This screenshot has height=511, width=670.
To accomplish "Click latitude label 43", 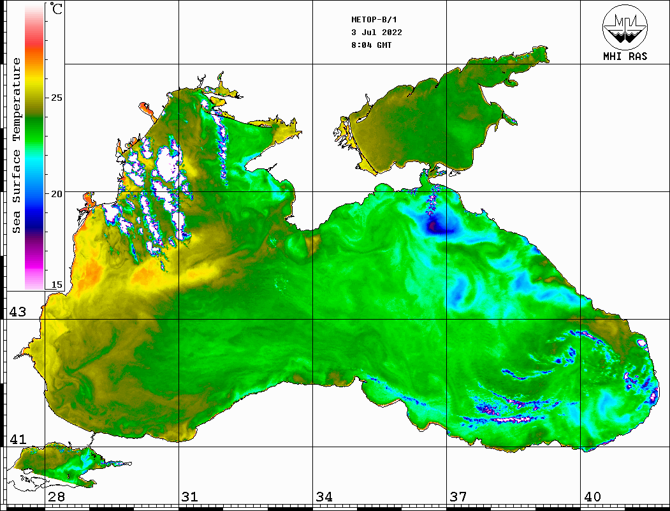I will coord(18,312).
